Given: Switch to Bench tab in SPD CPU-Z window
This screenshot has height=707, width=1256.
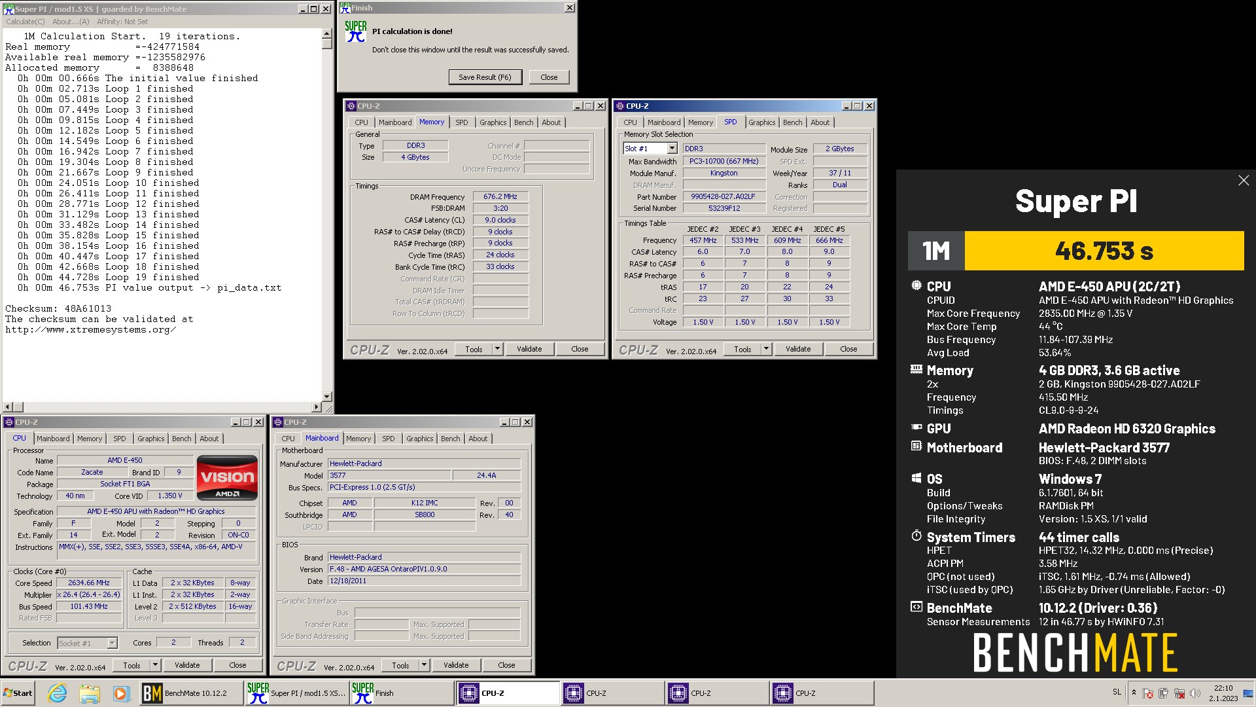Looking at the screenshot, I should coord(792,122).
